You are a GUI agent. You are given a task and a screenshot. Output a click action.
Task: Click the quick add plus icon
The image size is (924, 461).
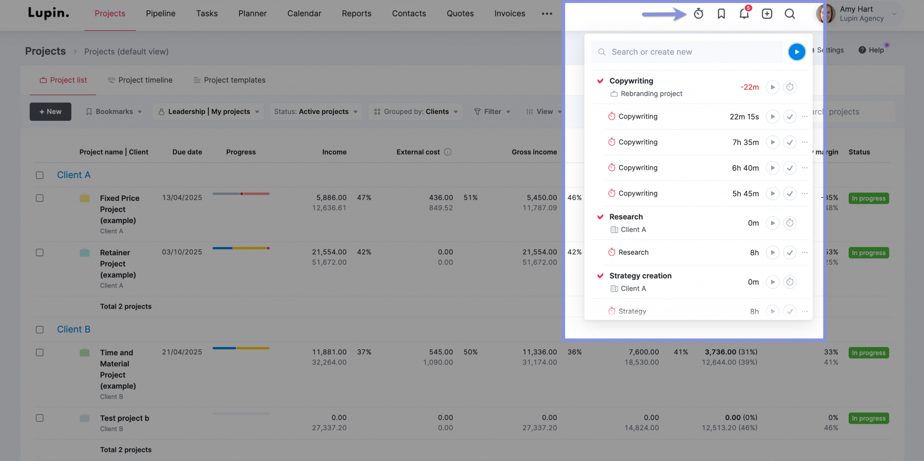coord(767,14)
